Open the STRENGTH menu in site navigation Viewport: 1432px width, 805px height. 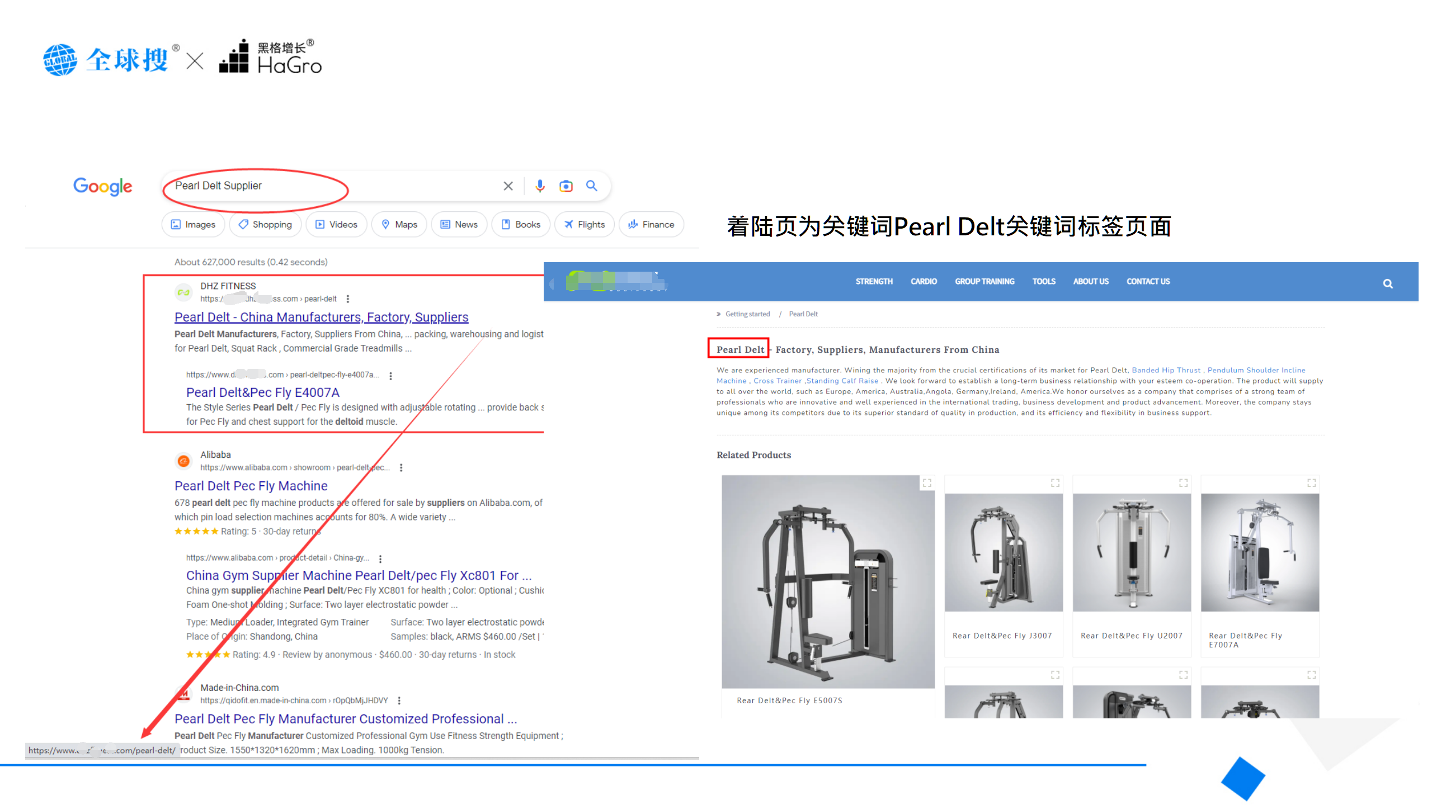874,282
